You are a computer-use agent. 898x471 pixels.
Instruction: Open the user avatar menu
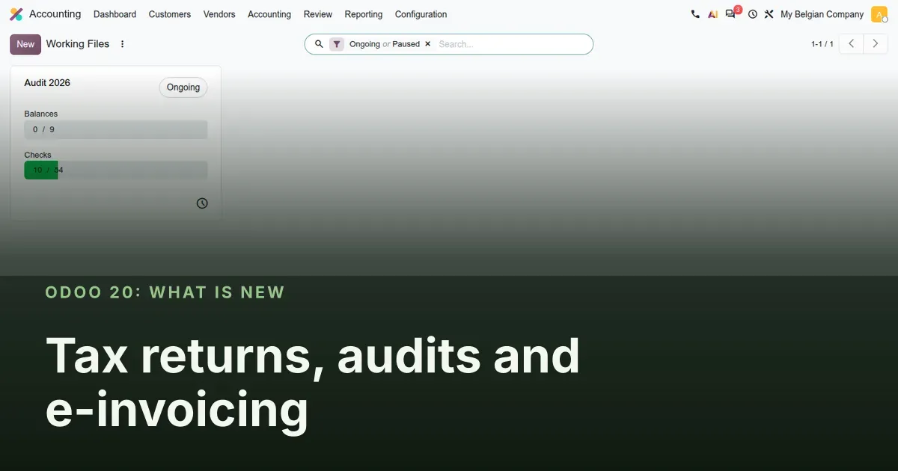[879, 14]
